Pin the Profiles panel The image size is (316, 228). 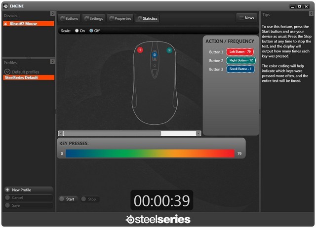[x=52, y=62]
